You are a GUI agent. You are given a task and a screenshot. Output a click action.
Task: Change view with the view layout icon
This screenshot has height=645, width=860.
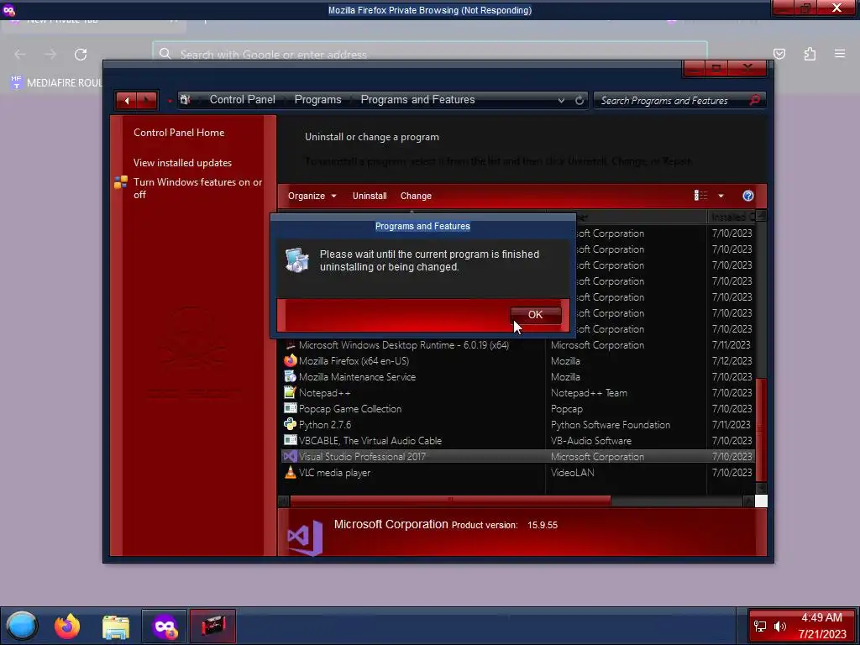tap(700, 196)
